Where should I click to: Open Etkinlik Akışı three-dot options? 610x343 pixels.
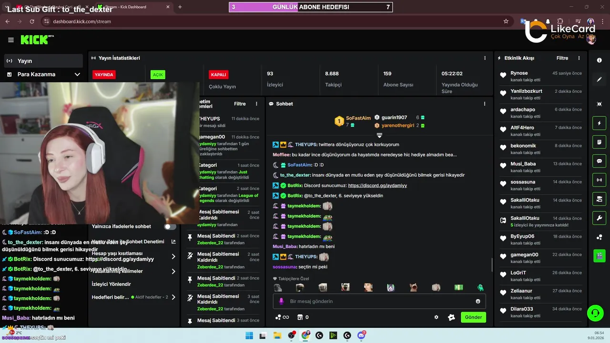point(579,58)
